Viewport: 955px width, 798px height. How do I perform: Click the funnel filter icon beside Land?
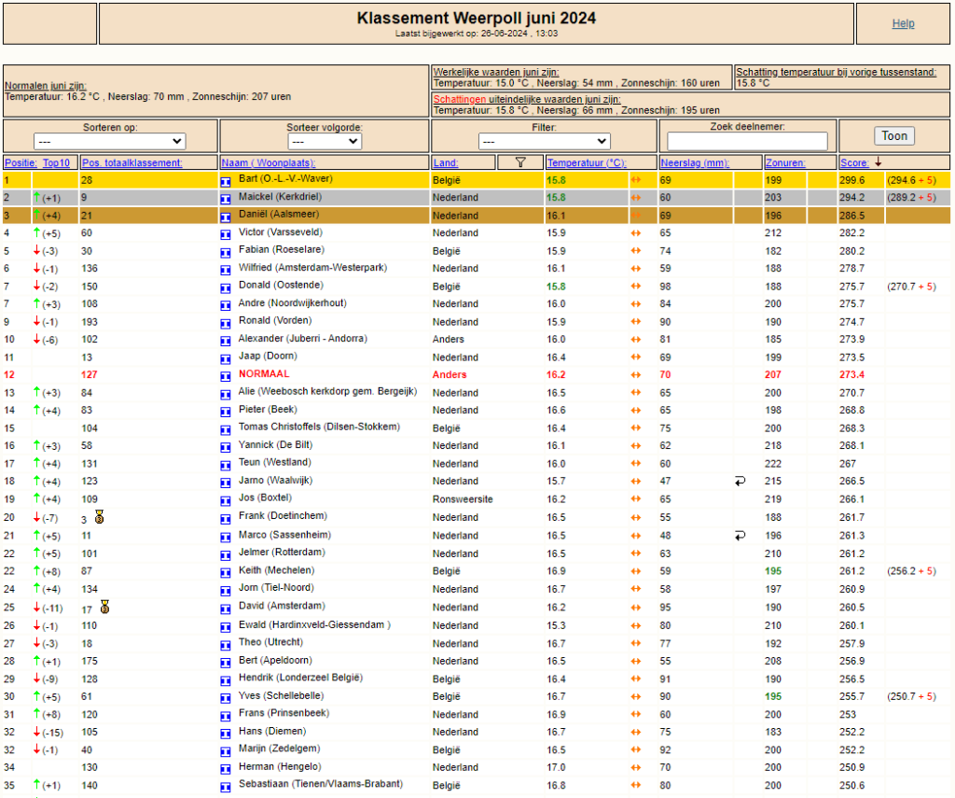520,162
